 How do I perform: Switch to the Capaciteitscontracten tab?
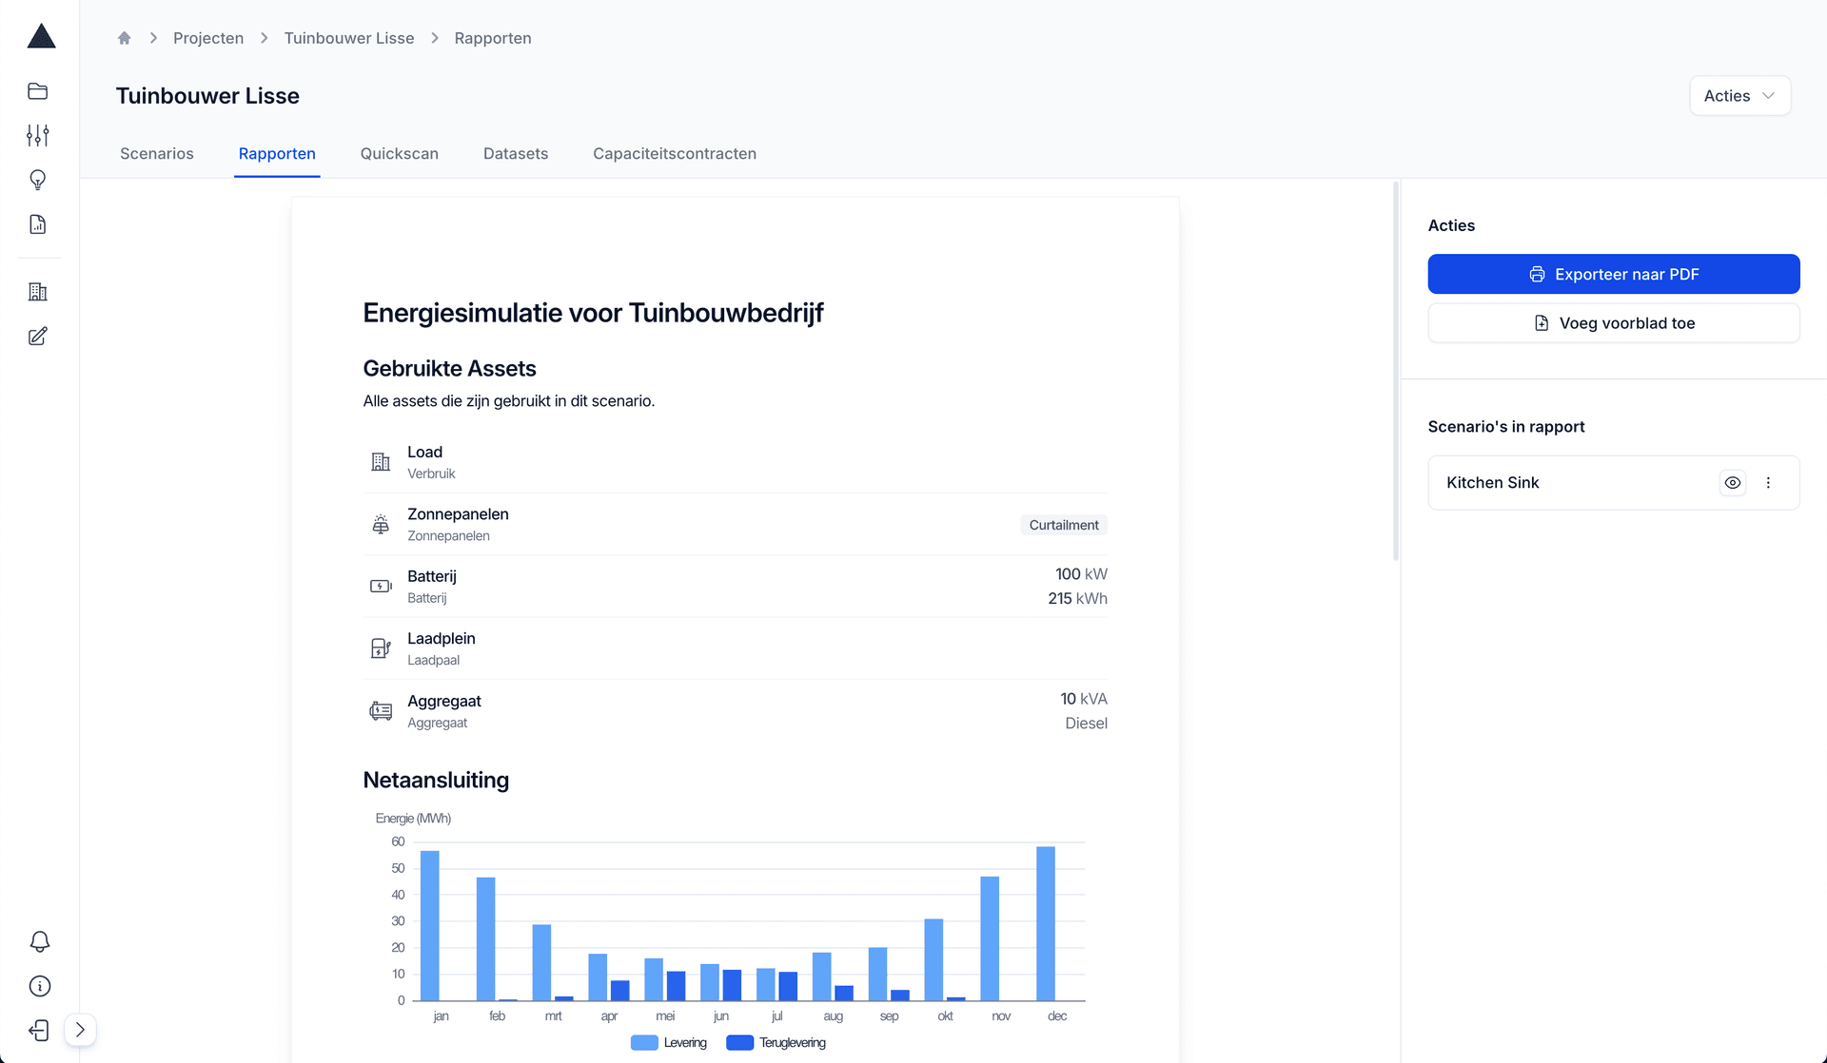coord(674,154)
